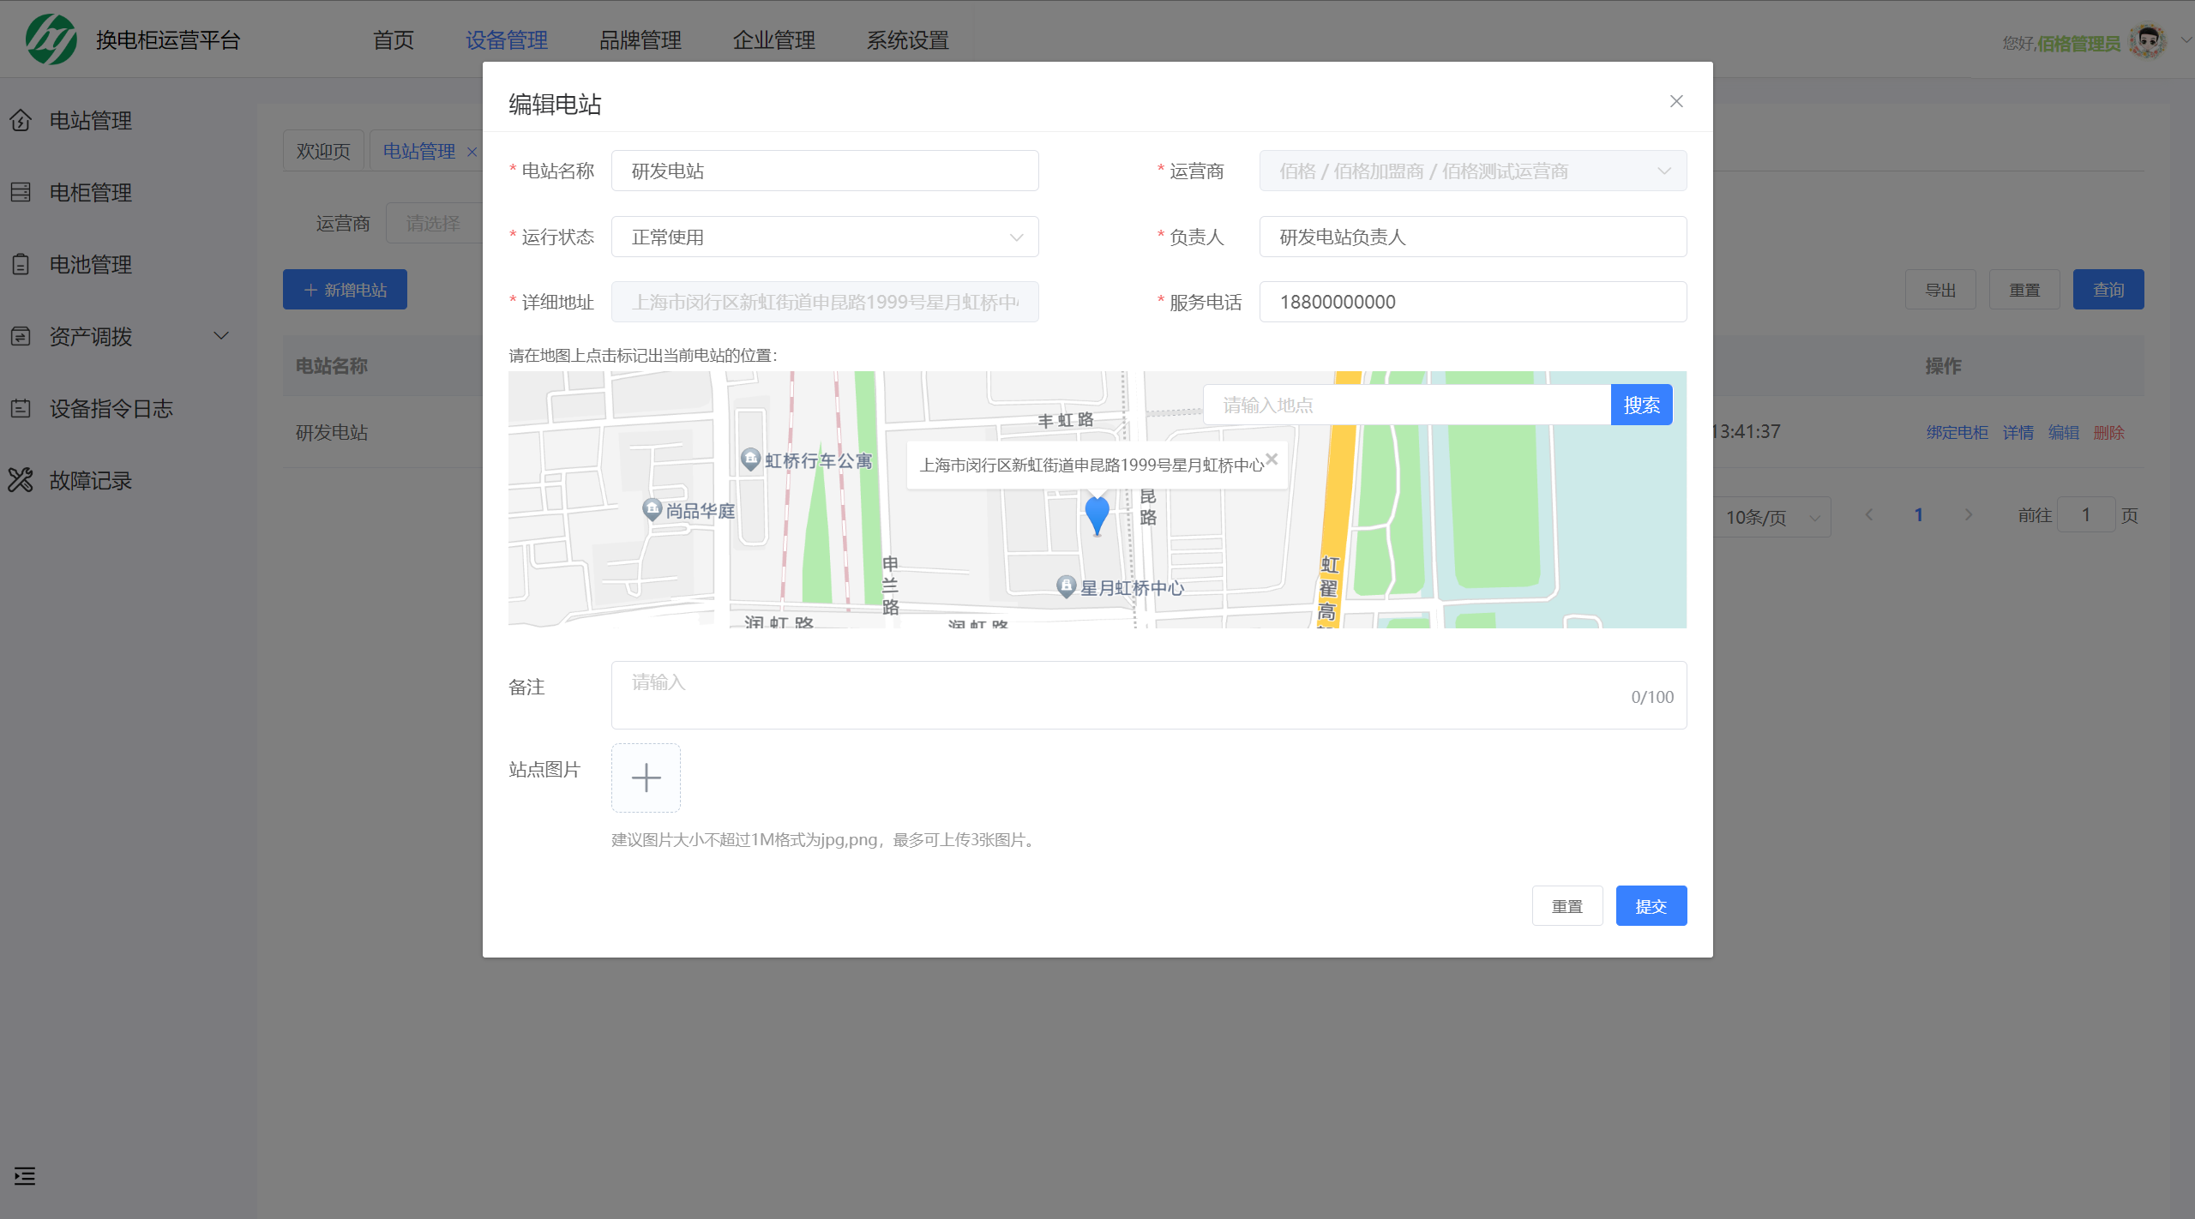Select the 电池管理 sidebar icon
The width and height of the screenshot is (2195, 1219).
(x=21, y=264)
